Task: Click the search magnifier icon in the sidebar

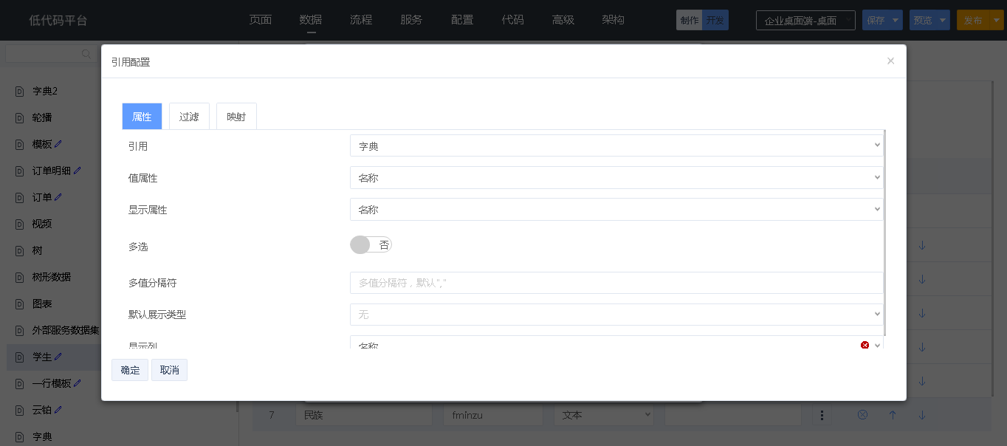Action: pos(86,54)
